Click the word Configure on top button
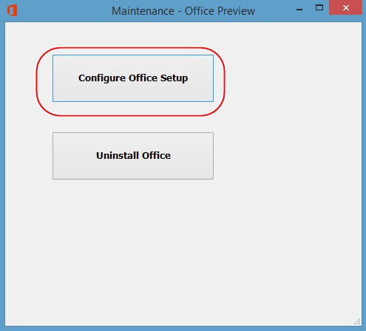The width and height of the screenshot is (366, 331). 102,78
